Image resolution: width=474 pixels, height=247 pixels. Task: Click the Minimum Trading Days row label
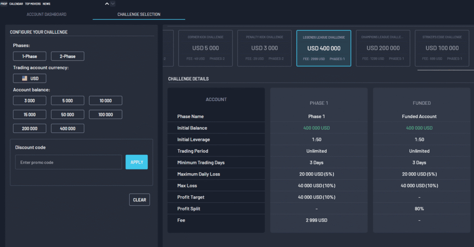(x=201, y=163)
